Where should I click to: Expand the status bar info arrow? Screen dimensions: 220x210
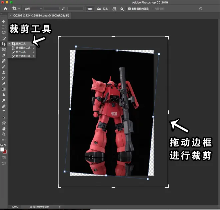tap(59, 207)
